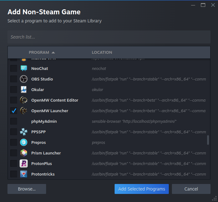Click the PPSSPP icon
Image resolution: width=218 pixels, height=202 pixels.
click(24, 132)
